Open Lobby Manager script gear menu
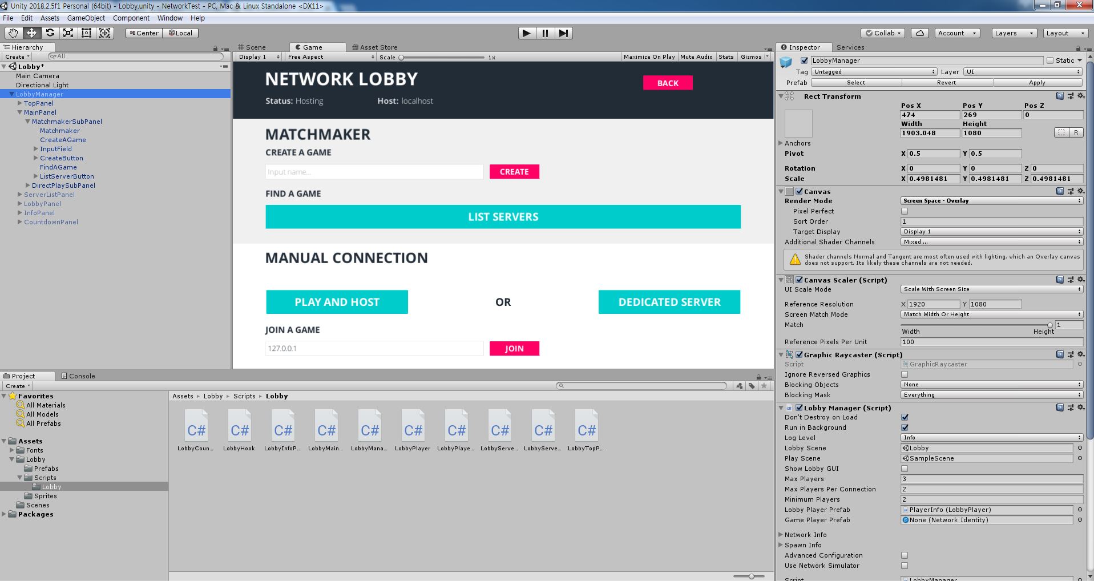The image size is (1094, 581). [x=1080, y=407]
